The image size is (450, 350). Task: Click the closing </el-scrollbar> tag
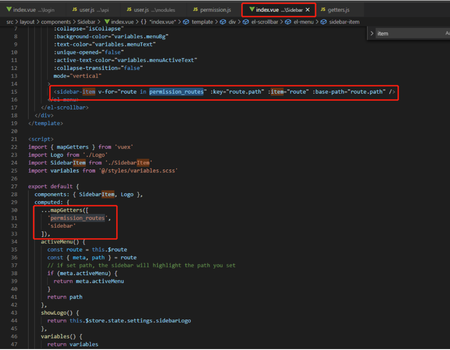point(65,107)
